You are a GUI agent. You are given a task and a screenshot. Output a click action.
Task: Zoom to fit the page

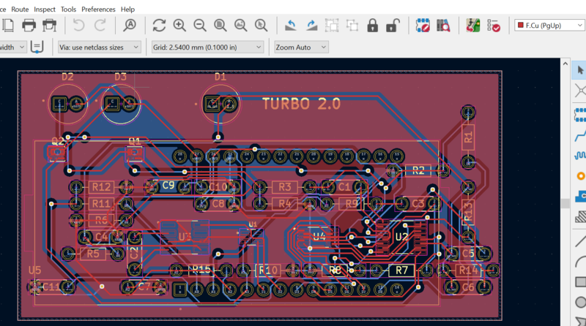220,26
